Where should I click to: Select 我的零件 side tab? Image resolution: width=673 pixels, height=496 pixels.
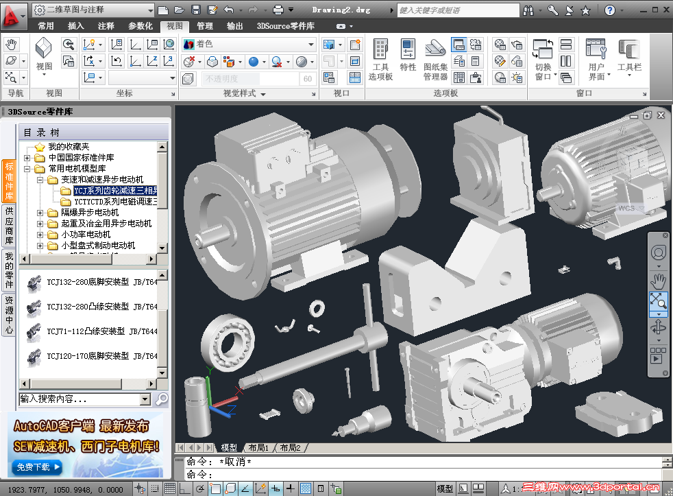point(9,270)
